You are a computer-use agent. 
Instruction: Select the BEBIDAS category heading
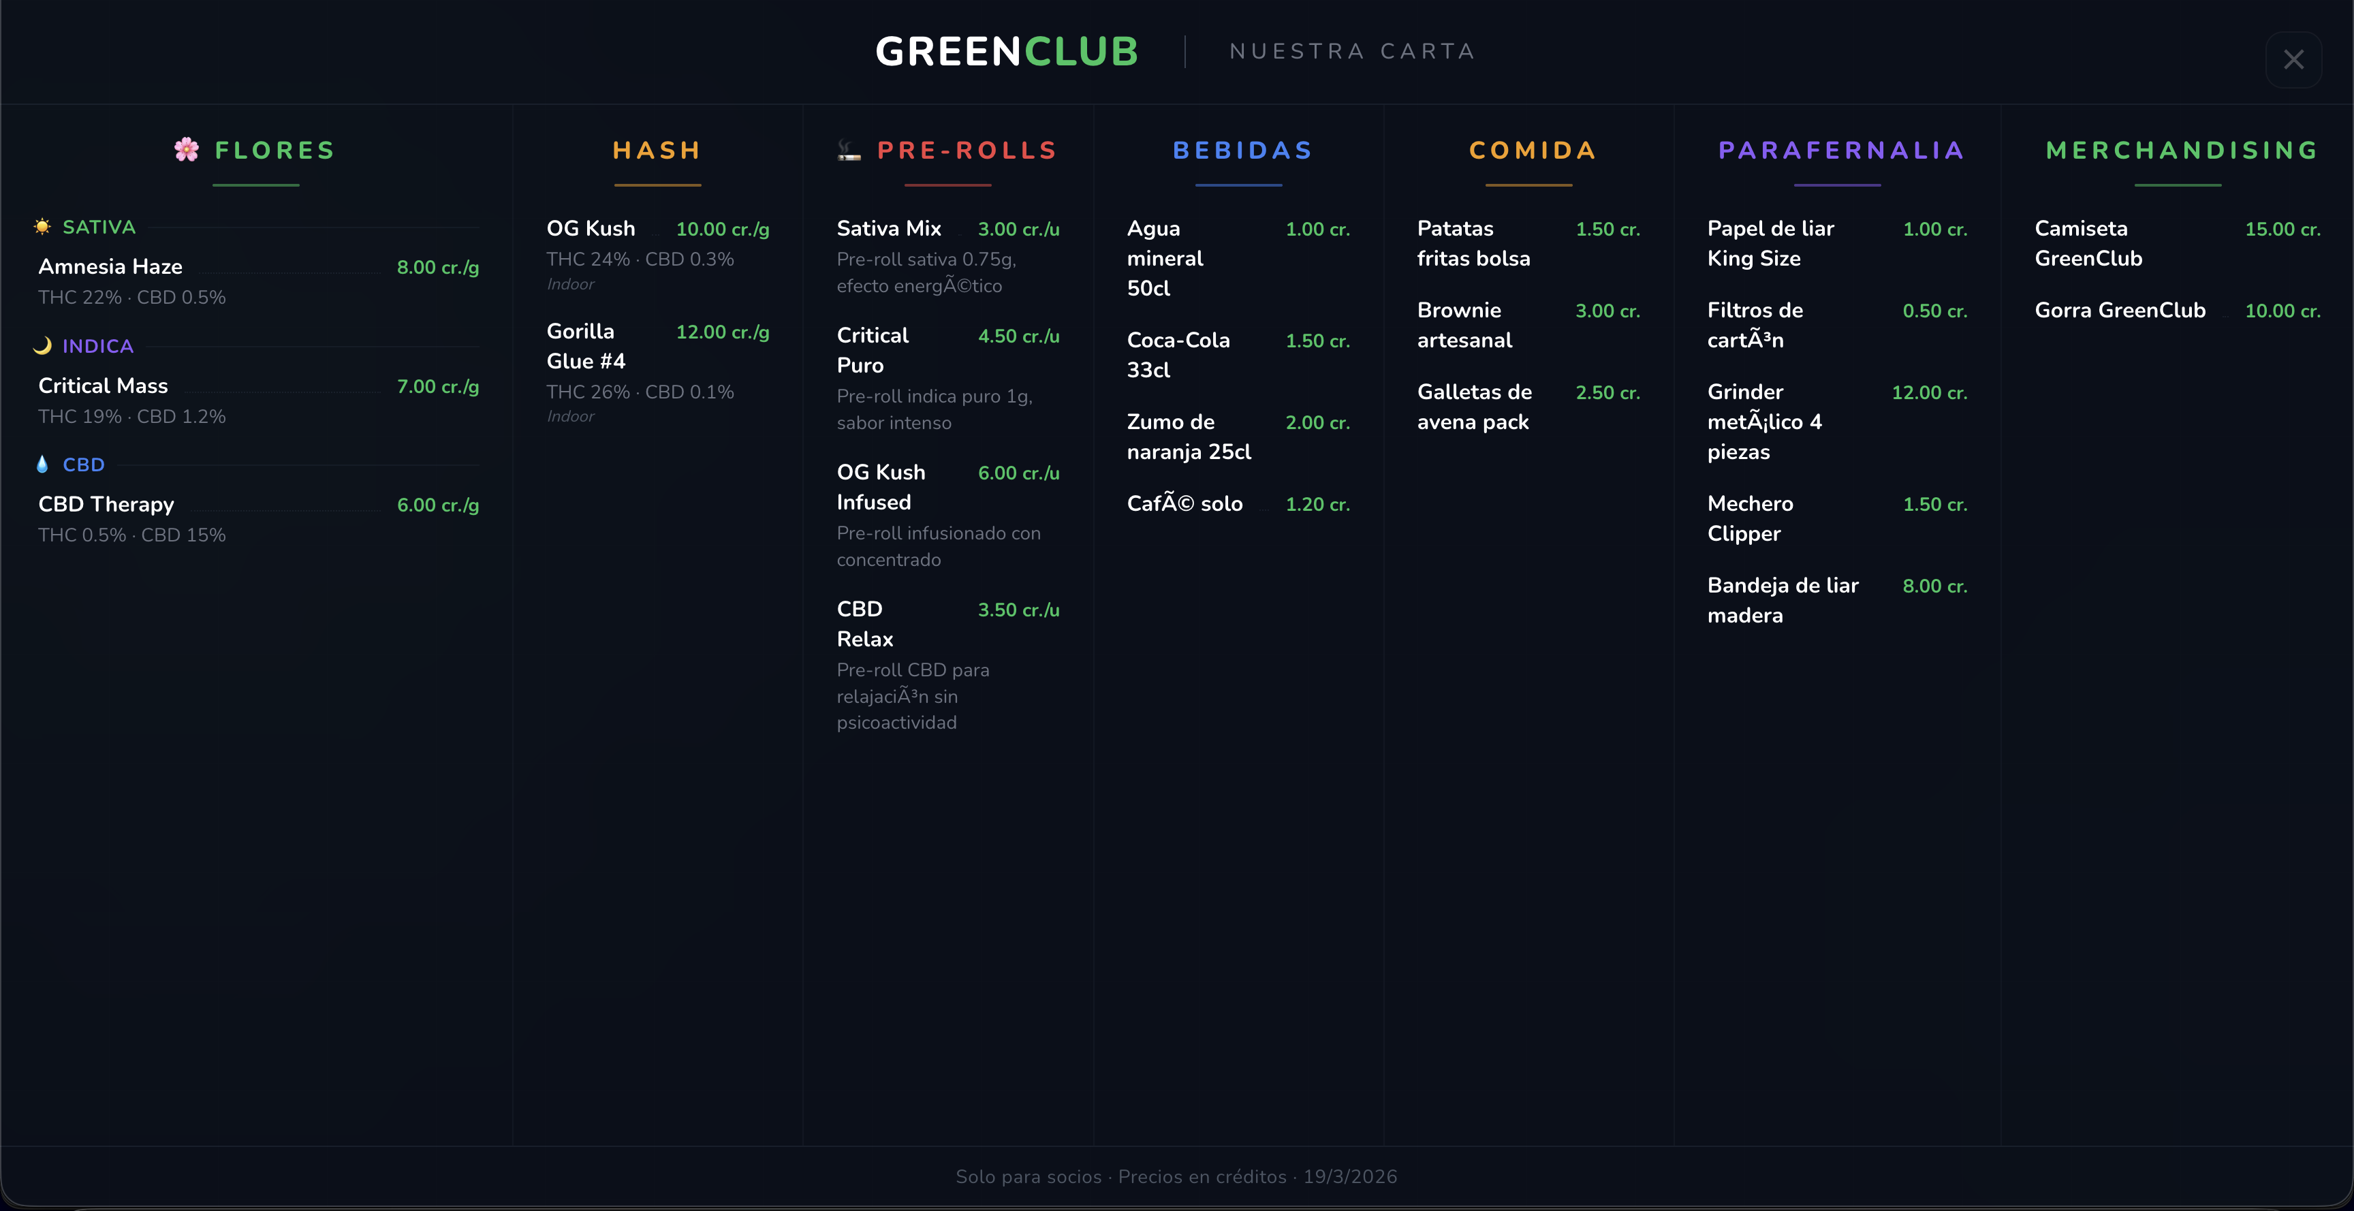pyautogui.click(x=1242, y=150)
